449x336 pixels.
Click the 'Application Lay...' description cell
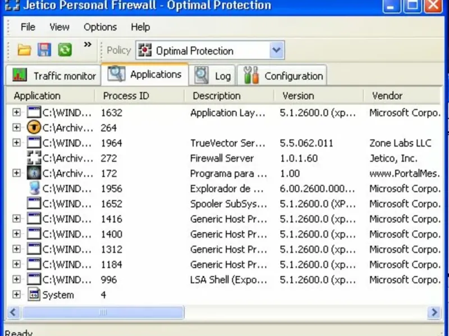click(x=228, y=113)
